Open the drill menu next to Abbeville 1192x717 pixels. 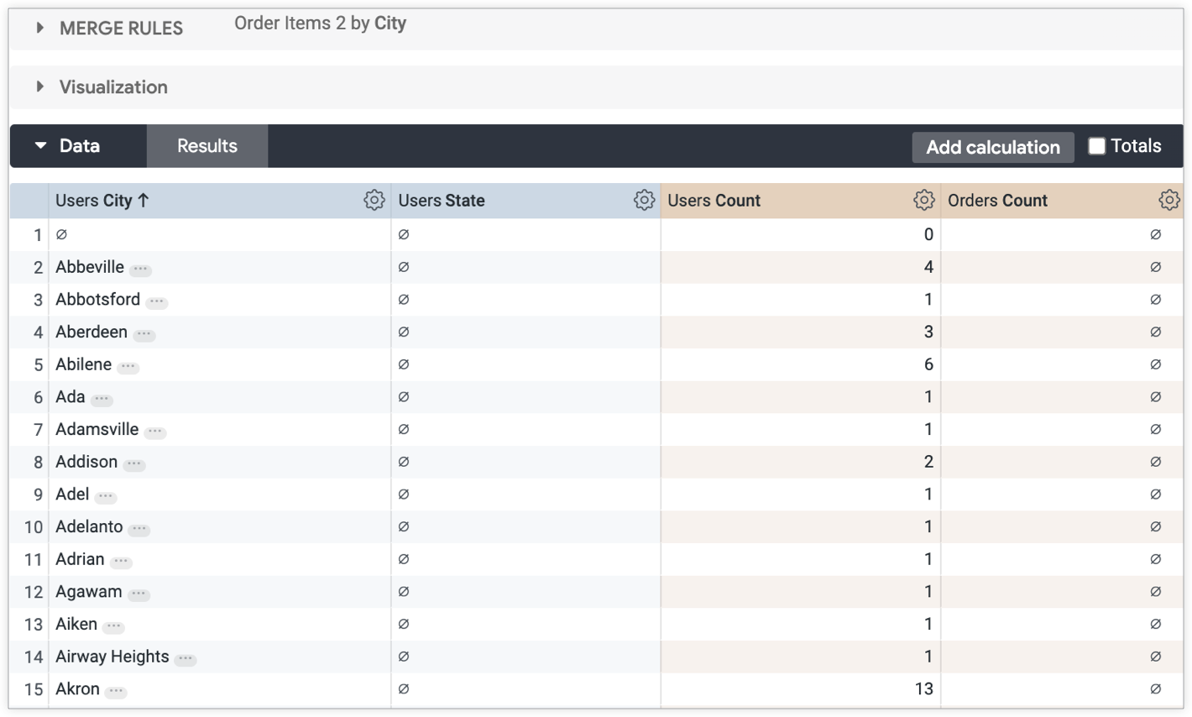139,268
